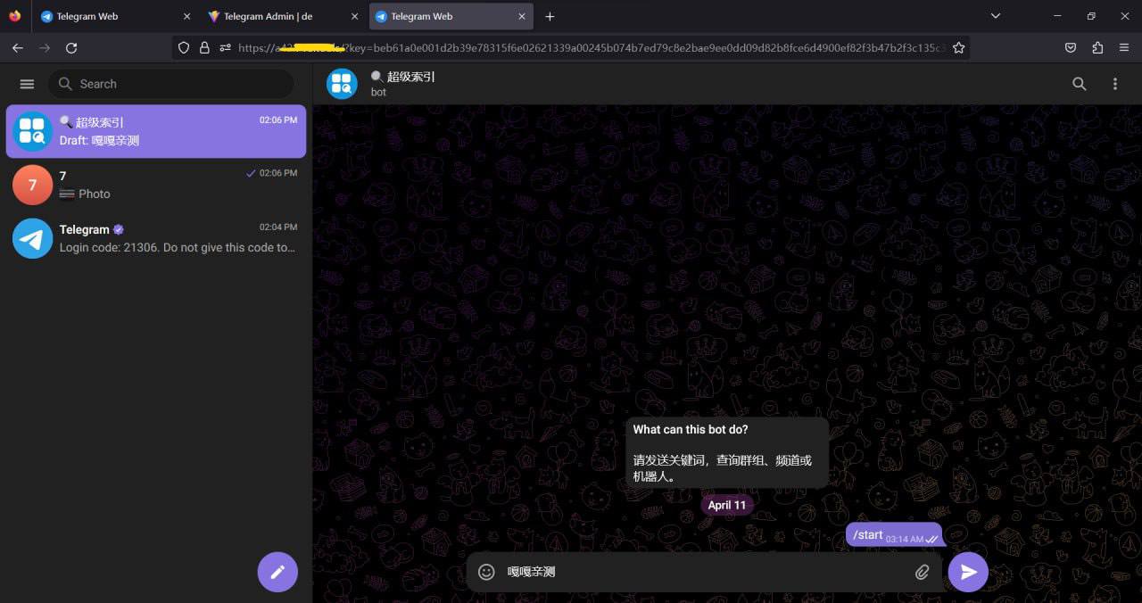Reload the current browser page
The width and height of the screenshot is (1142, 603).
point(71,48)
